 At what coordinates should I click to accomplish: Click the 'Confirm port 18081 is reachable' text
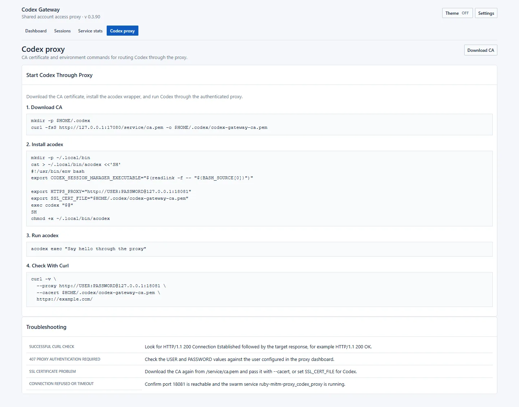pos(245,384)
